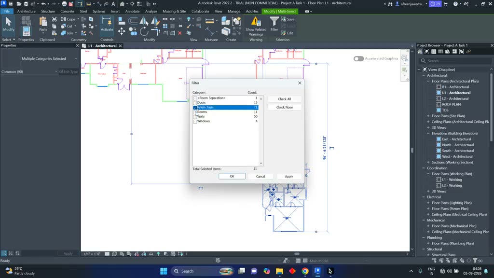
Task: Choose the Move tool in Modify panel
Action: click(121, 31)
